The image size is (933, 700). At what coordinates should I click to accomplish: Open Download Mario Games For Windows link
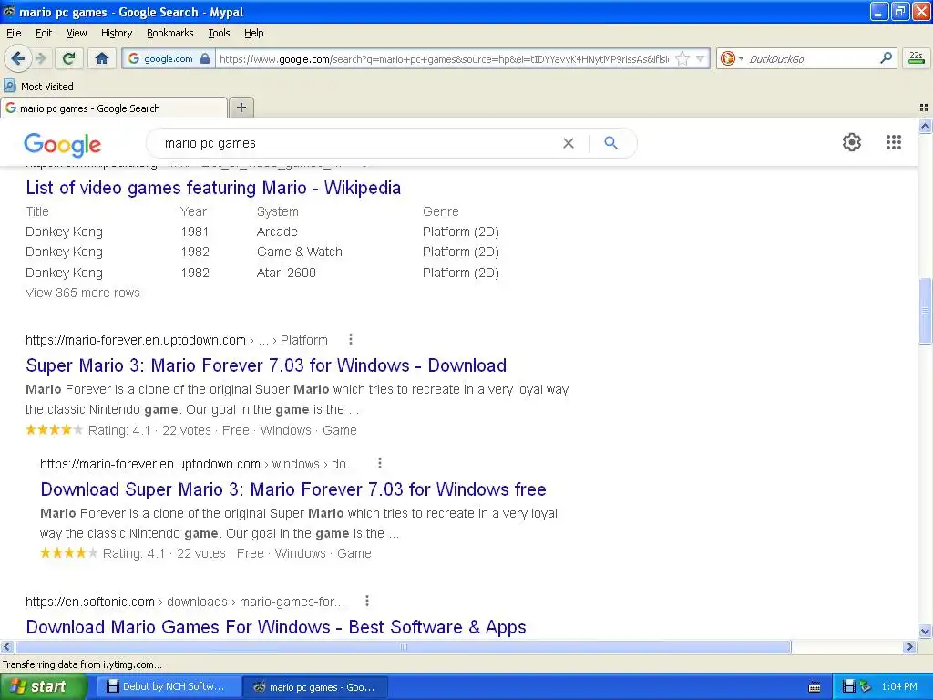[276, 627]
